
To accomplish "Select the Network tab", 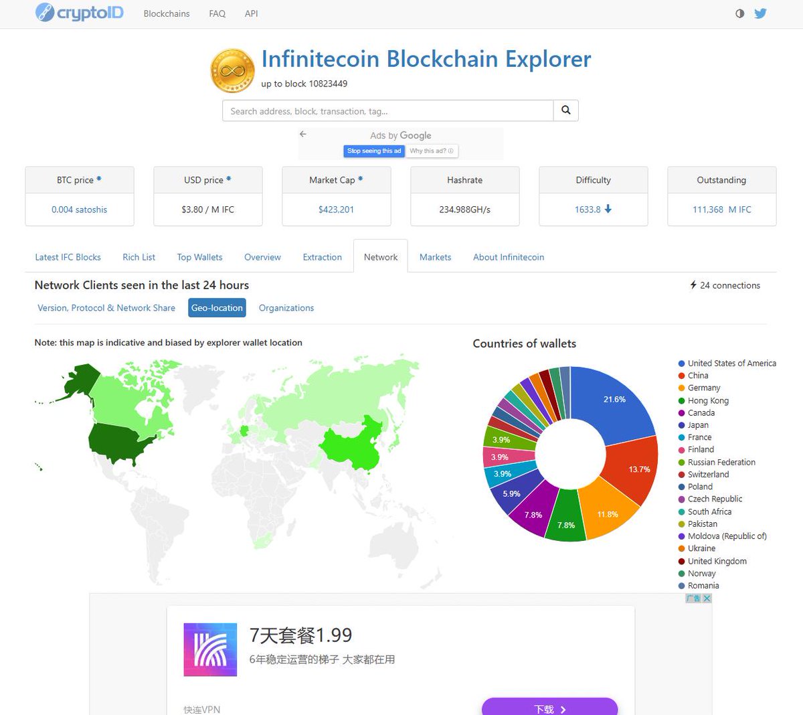I will pos(381,257).
